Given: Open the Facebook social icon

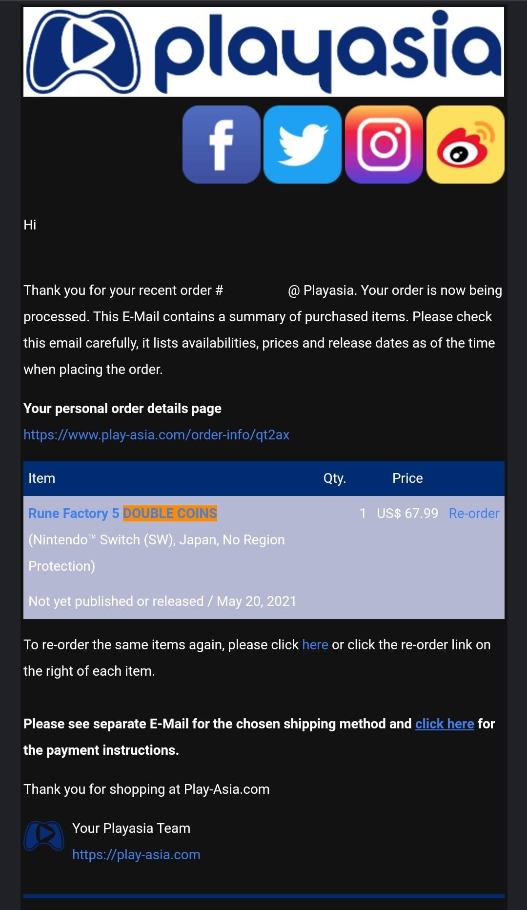Looking at the screenshot, I should (221, 145).
